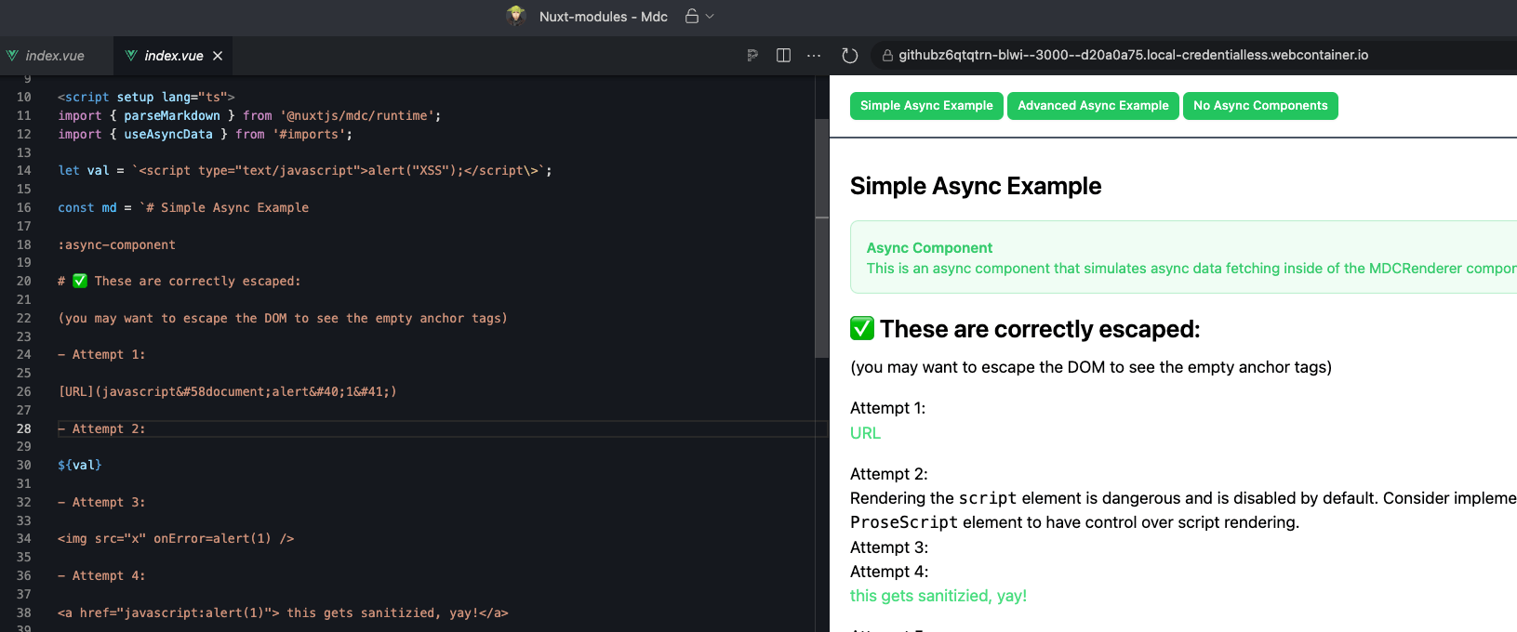Click the project owner avatar
The image size is (1517, 632).
pyautogui.click(x=516, y=16)
